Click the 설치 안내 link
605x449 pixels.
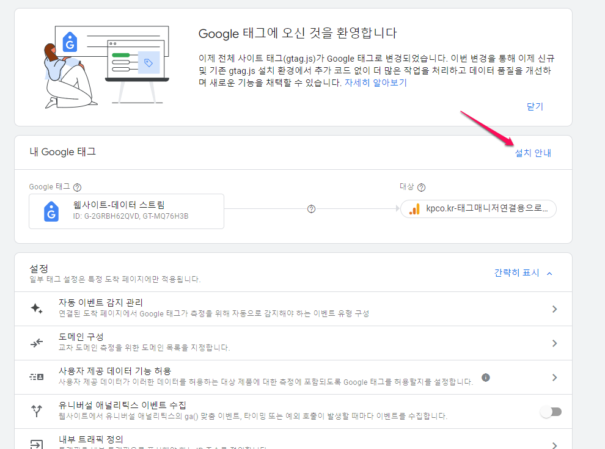pos(533,153)
